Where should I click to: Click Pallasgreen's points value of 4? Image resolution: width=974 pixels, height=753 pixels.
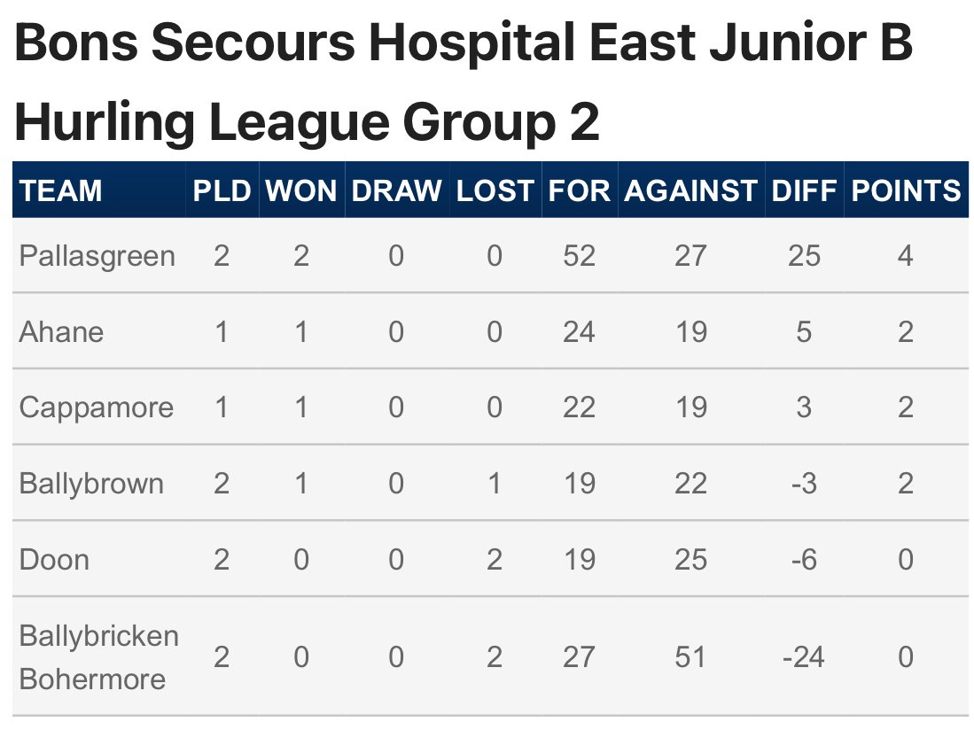coord(906,256)
